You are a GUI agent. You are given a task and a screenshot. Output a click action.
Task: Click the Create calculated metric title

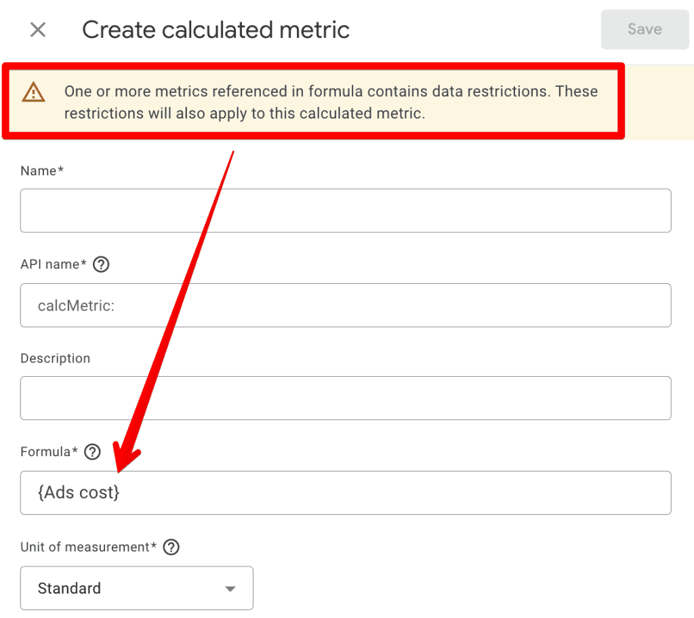point(216,30)
